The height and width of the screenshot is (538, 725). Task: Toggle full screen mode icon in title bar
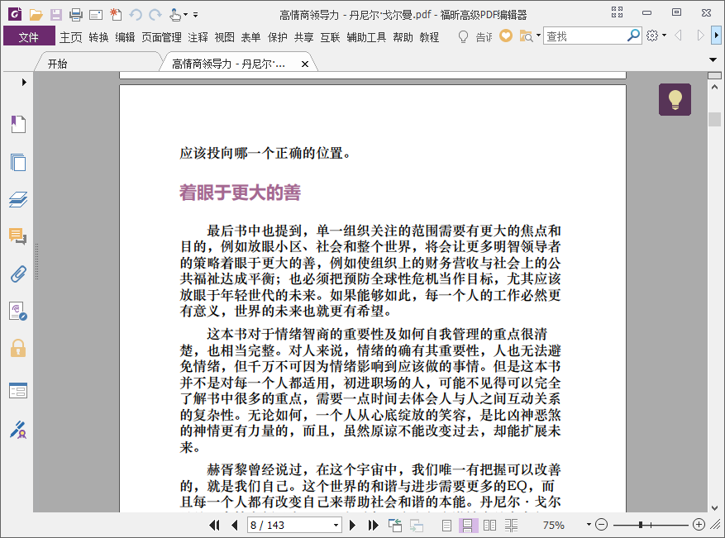[617, 12]
